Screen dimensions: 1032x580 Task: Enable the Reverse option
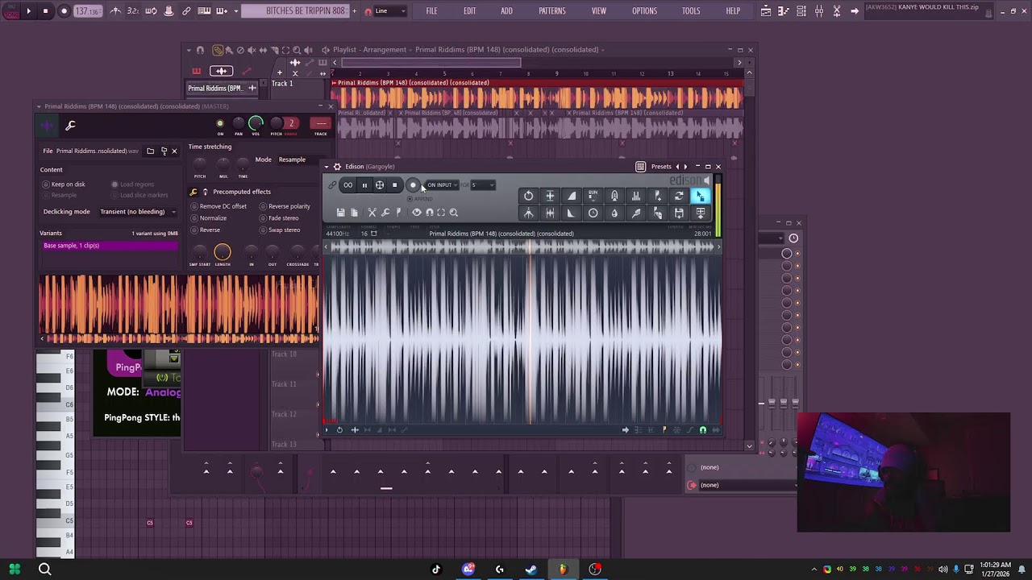coord(206,230)
